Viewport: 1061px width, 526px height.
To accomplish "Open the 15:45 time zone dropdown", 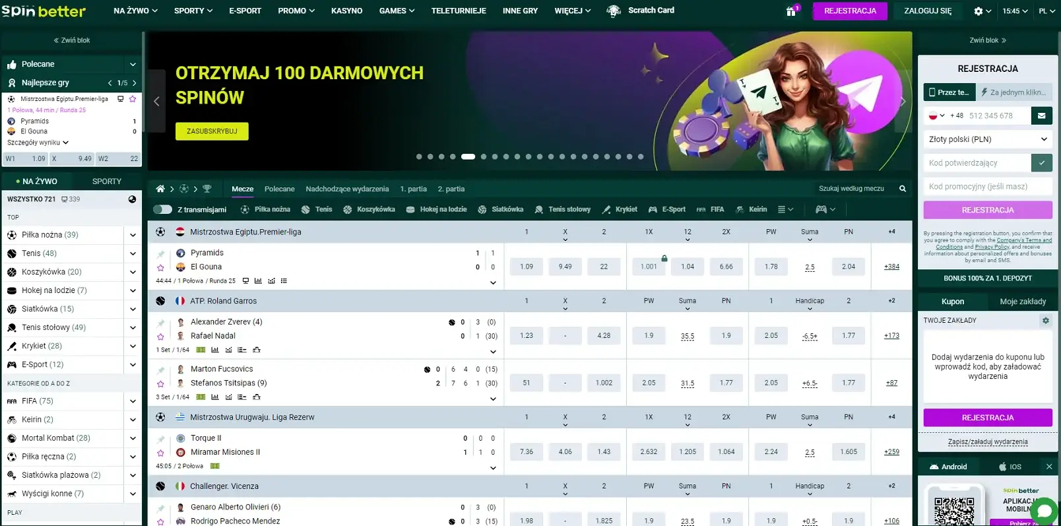I will pos(1015,11).
